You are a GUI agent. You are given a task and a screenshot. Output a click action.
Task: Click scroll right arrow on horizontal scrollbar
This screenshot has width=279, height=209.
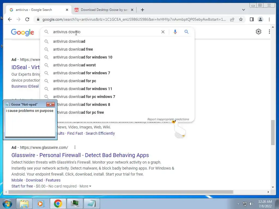(268, 192)
